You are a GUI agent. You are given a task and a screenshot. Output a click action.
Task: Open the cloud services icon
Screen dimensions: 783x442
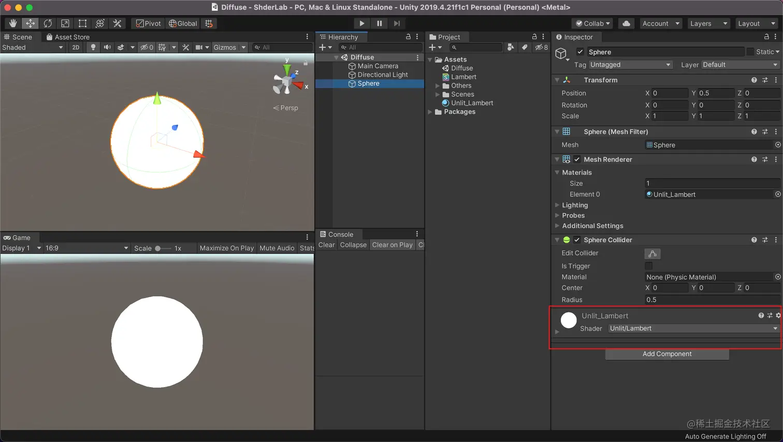(626, 23)
